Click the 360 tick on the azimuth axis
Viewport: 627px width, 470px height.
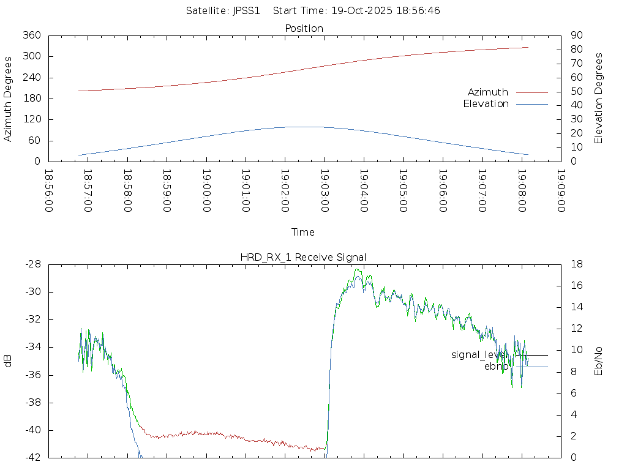tap(31, 35)
